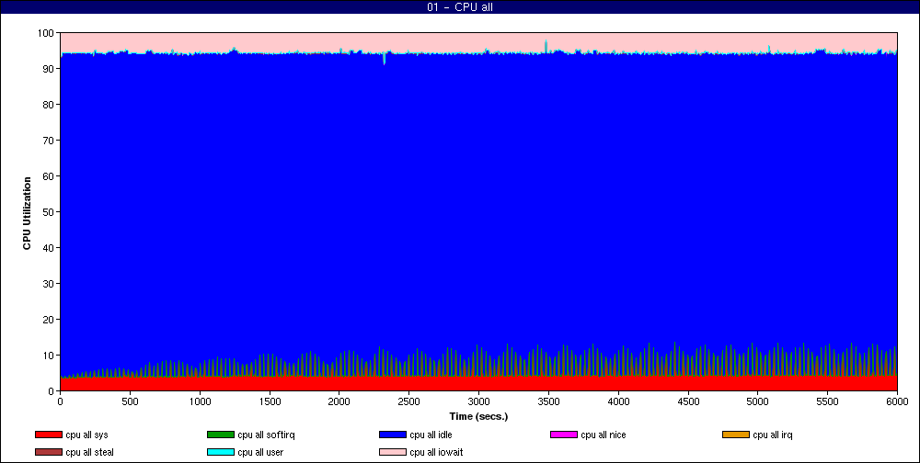Click the cyan 'cpu all user' legend swatch
Image resolution: width=920 pixels, height=463 pixels.
tap(221, 452)
